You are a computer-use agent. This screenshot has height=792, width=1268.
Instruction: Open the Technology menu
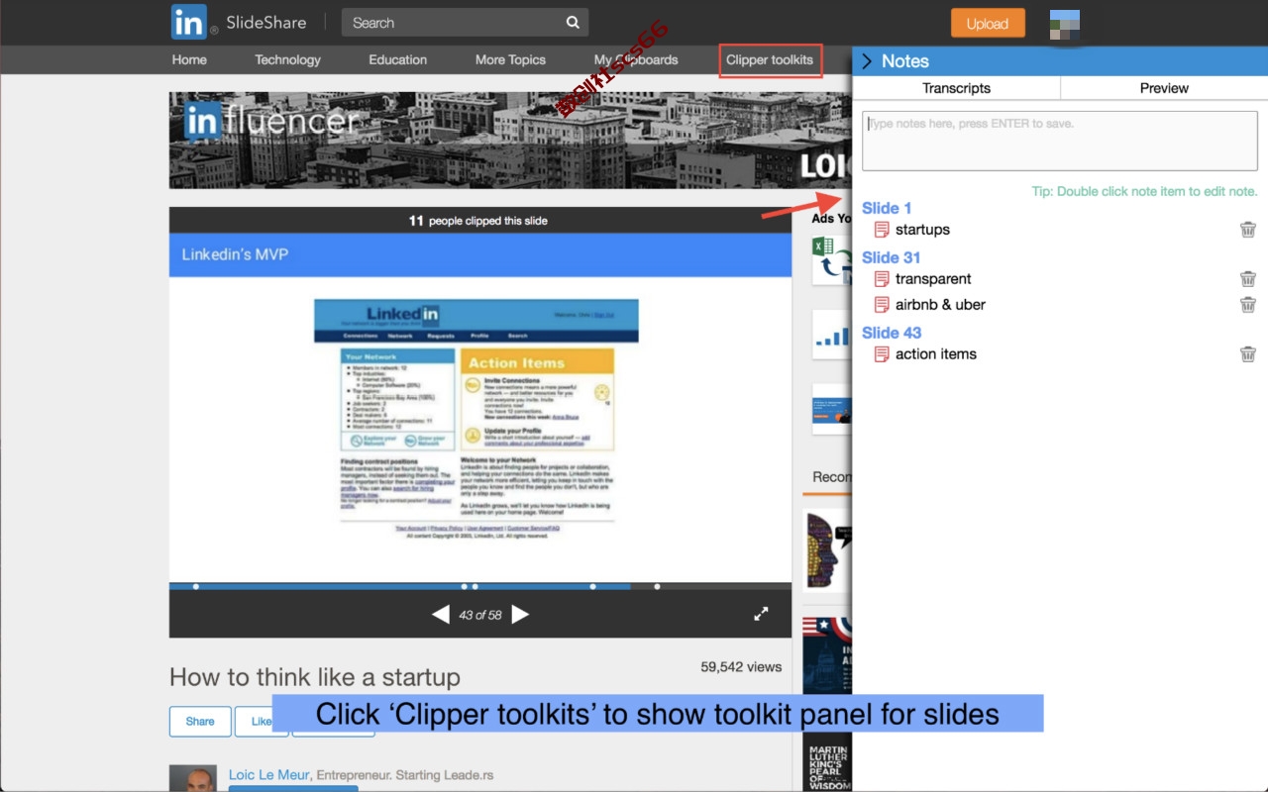tap(287, 59)
